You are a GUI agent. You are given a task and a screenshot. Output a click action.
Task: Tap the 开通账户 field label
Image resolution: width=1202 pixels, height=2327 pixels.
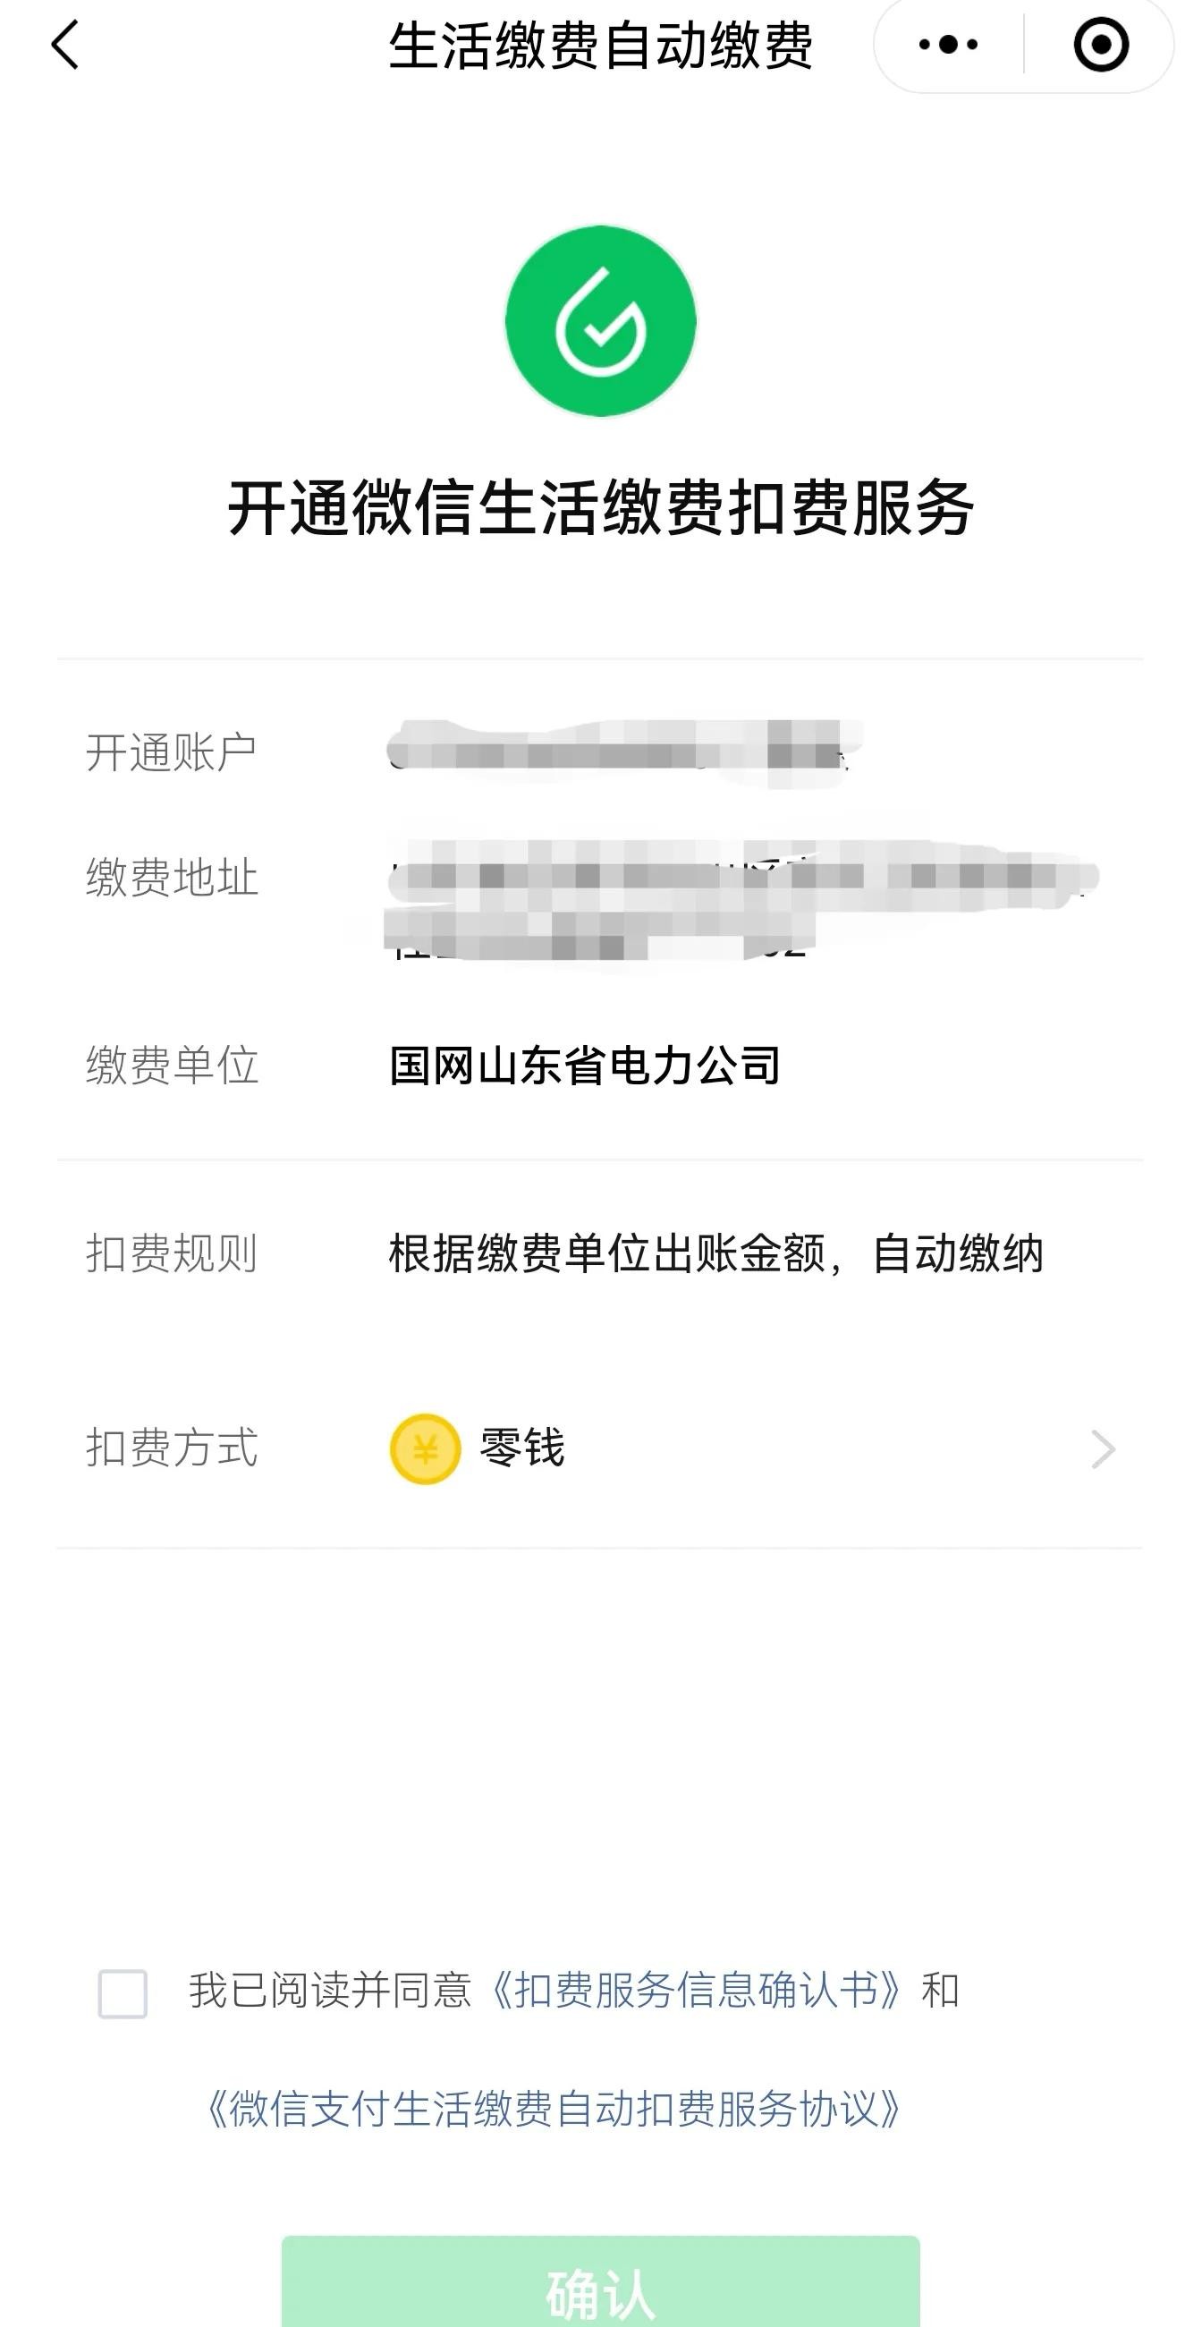(172, 752)
